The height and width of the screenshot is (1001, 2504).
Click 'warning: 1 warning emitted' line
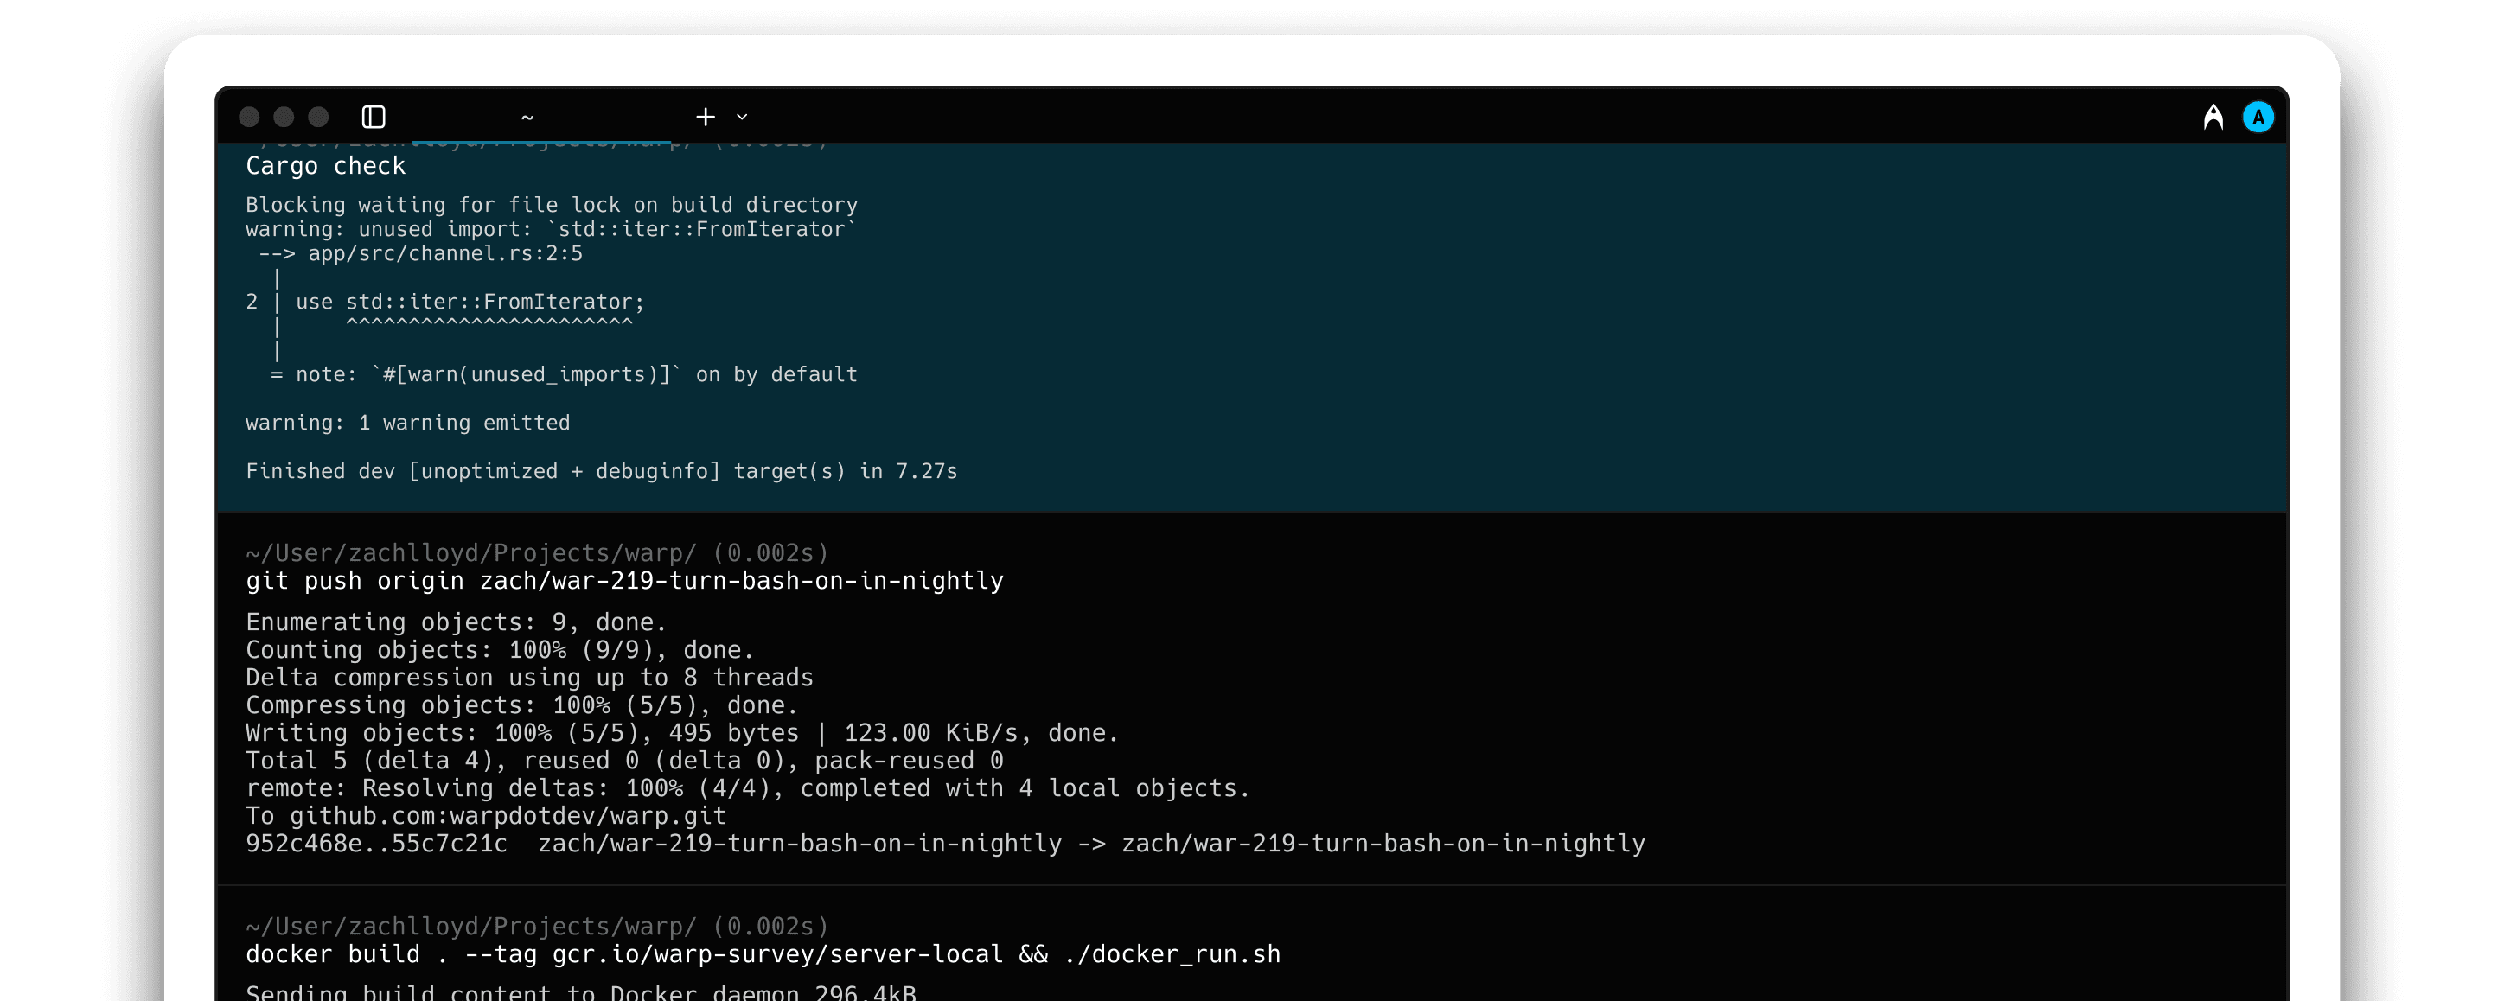(407, 423)
